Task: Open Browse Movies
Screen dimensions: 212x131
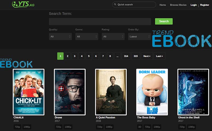Action: (178, 5)
